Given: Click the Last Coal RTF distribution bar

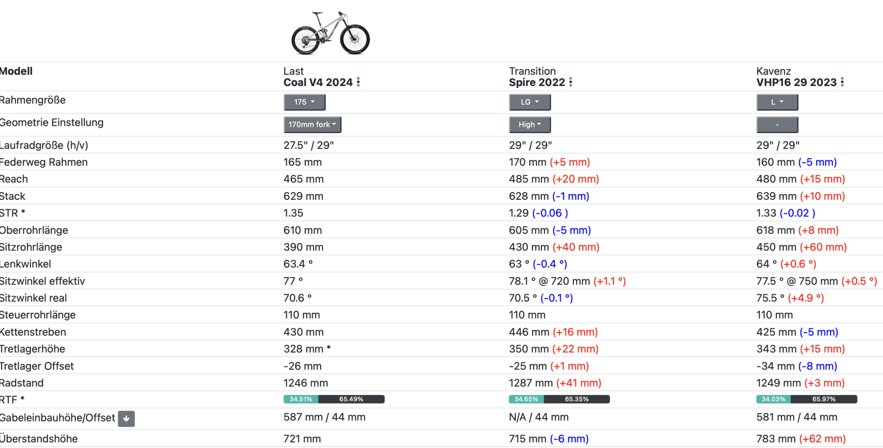Looking at the screenshot, I should [334, 399].
